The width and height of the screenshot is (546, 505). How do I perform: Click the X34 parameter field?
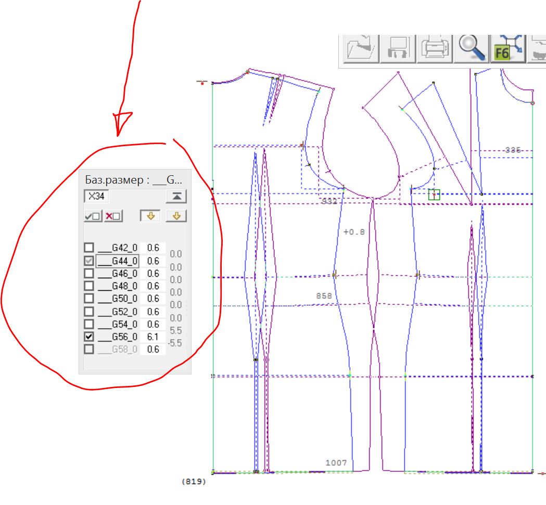coord(96,196)
